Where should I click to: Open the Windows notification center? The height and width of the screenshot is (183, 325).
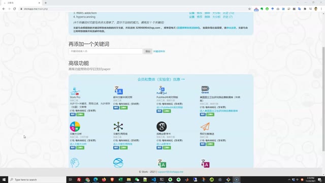coord(320,179)
